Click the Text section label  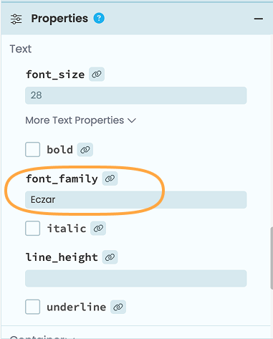point(21,49)
